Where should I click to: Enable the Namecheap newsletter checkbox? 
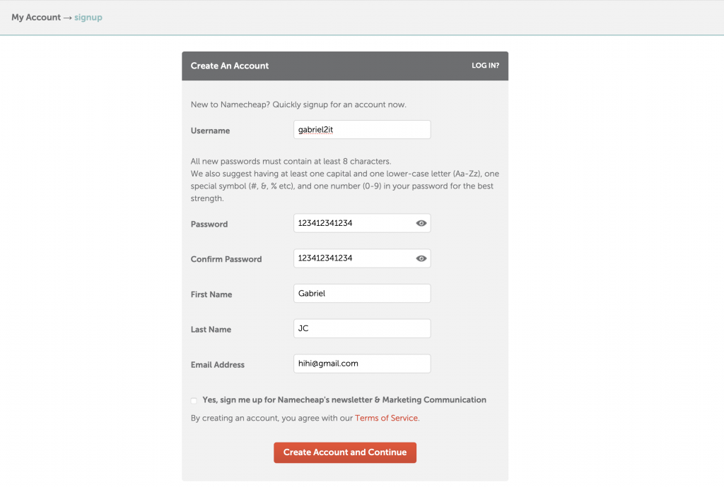click(194, 400)
